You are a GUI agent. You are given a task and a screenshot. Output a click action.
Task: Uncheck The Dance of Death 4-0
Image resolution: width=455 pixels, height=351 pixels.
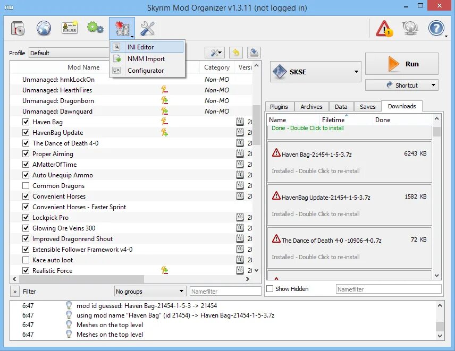pos(26,143)
